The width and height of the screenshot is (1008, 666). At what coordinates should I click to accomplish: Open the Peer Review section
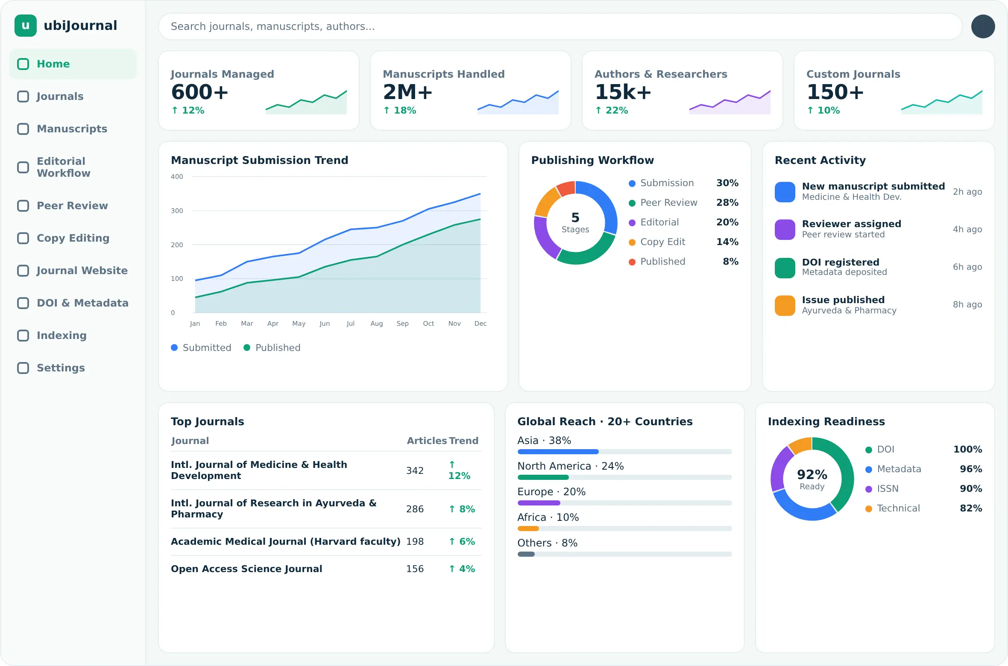point(73,206)
